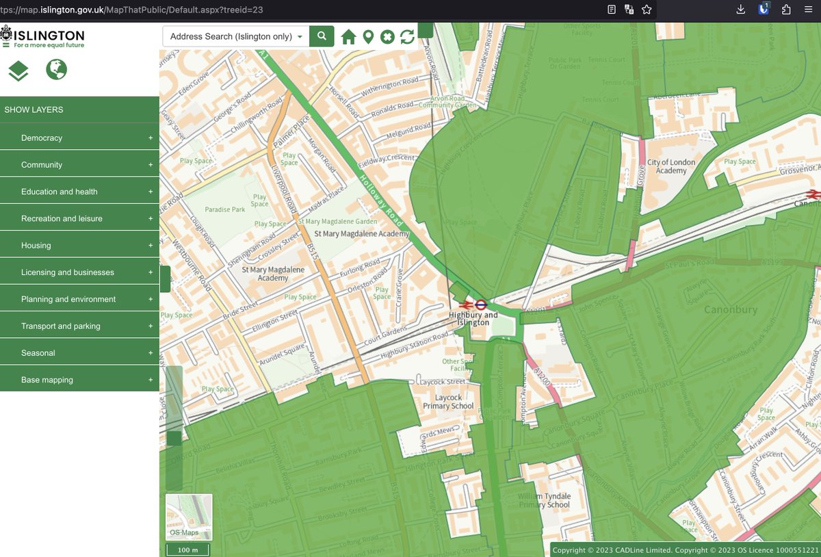Switch base map via OS Maps thumbnail

point(189,517)
